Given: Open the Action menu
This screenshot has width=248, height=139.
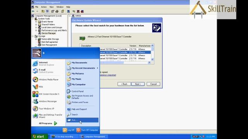Looking at the screenshot, I should pyautogui.click(x=44, y=7).
